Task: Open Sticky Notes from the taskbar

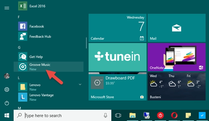Action: 188,116
